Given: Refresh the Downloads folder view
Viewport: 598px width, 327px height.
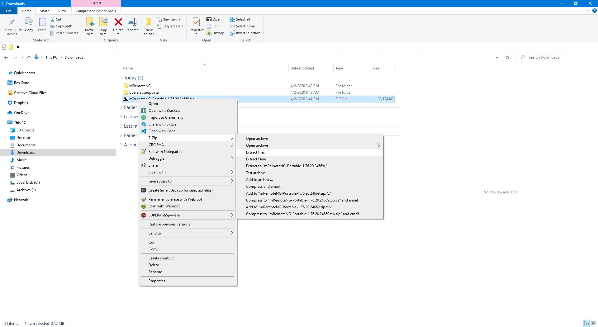Looking at the screenshot, I should pyautogui.click(x=507, y=57).
